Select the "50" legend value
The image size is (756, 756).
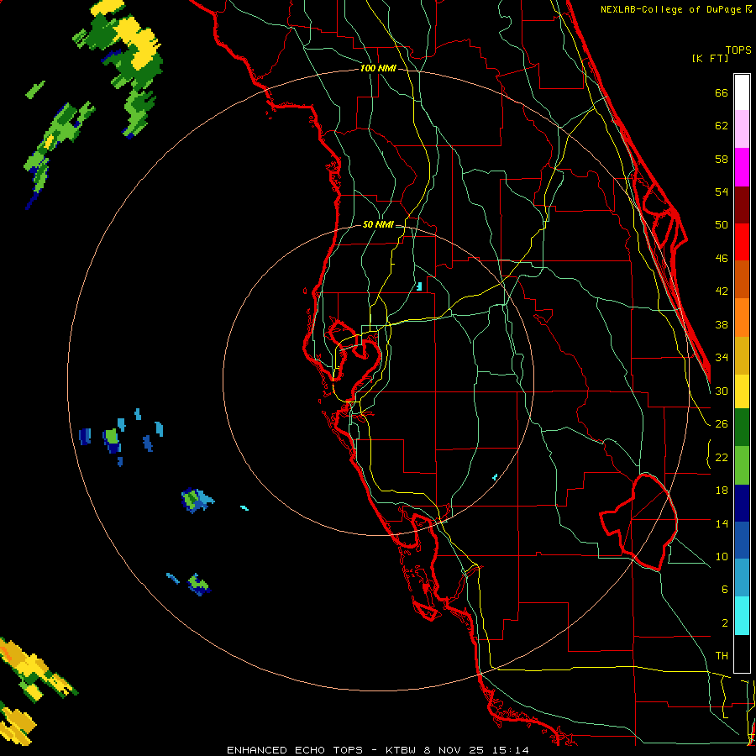722,225
